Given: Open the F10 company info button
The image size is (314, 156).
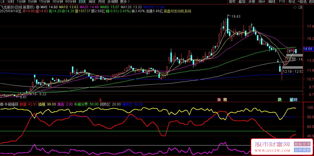Looking at the screenshot, I should (282, 2).
